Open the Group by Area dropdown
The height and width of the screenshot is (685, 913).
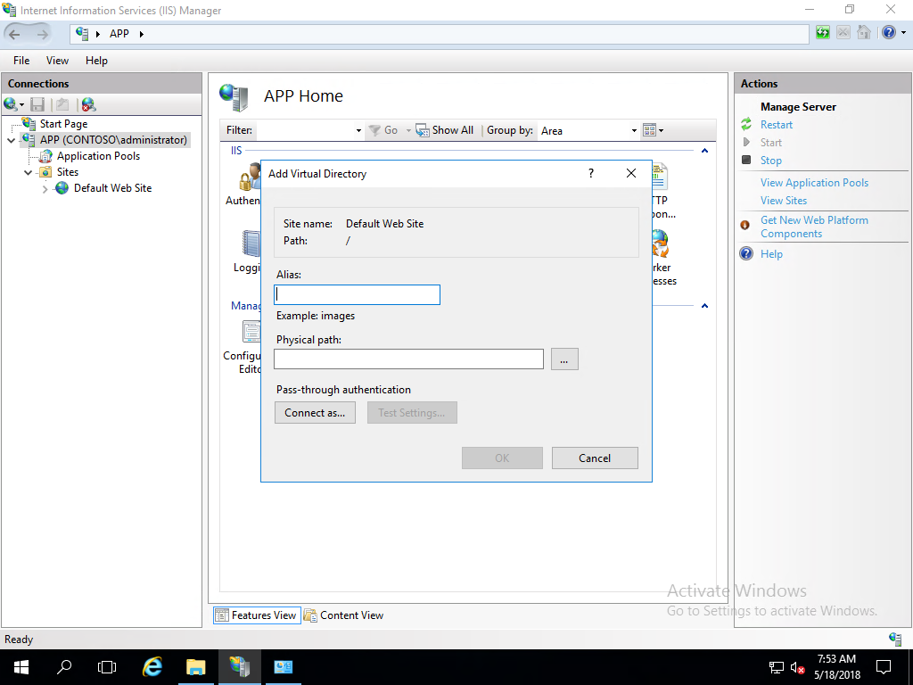tap(634, 130)
